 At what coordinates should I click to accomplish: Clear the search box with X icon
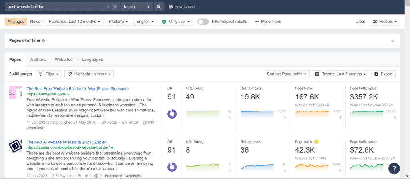(x=108, y=7)
